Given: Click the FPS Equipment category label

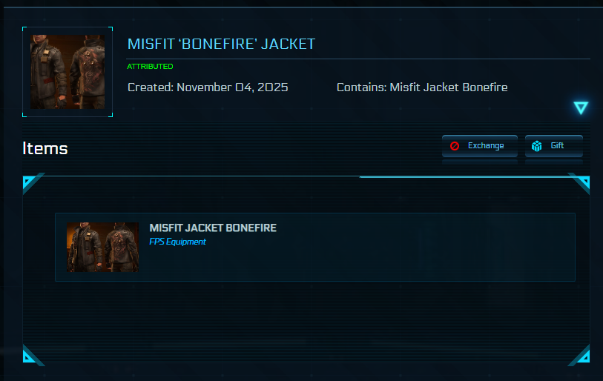Looking at the screenshot, I should (177, 242).
